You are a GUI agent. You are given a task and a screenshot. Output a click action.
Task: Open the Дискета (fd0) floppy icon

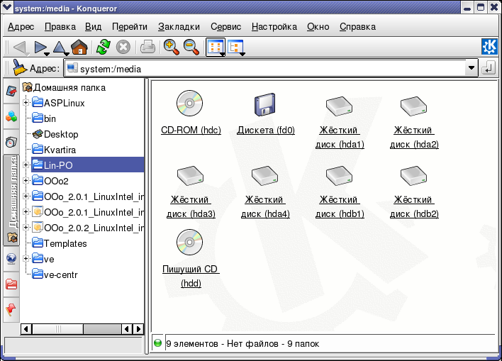265,104
